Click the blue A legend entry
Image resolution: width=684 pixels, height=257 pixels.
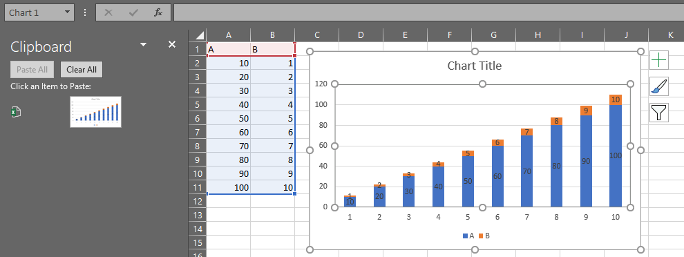tap(468, 236)
